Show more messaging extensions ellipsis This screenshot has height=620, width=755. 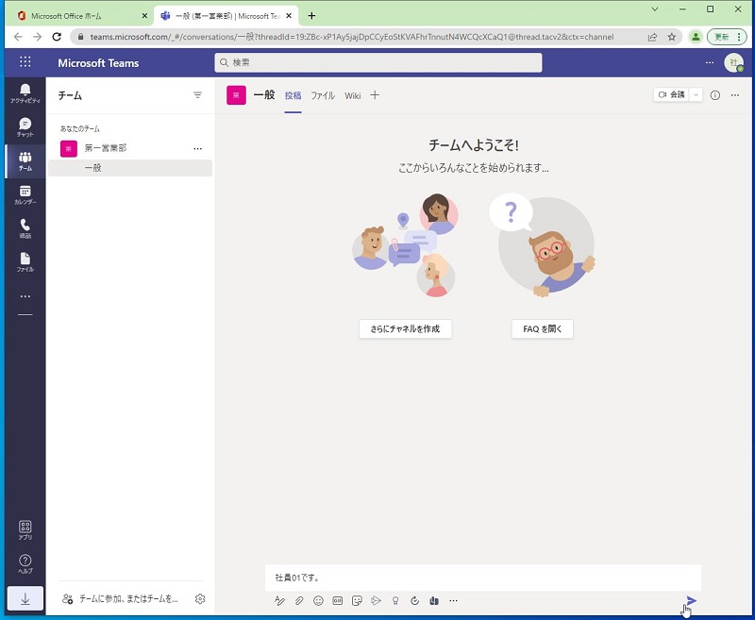pyautogui.click(x=453, y=600)
